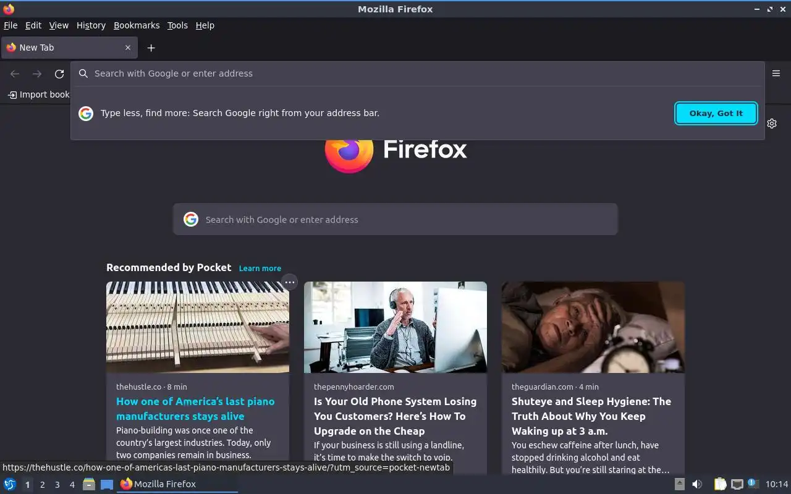Open the piano article three-dot menu
This screenshot has height=494, width=791.
290,282
